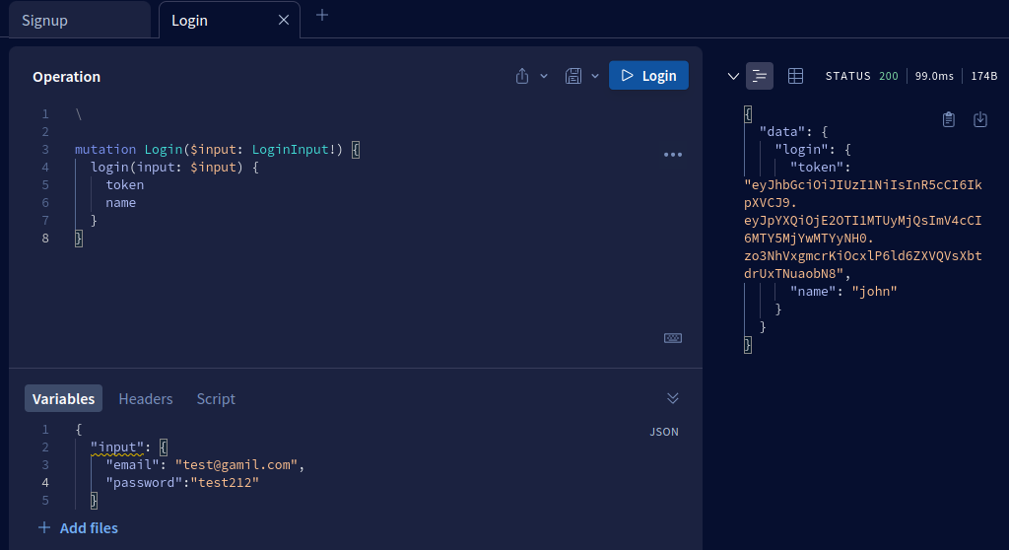Add a new operation tab
This screenshot has width=1009, height=550.
322,15
